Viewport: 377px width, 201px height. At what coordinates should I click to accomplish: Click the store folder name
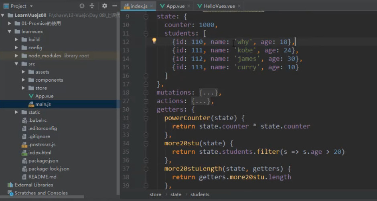point(41,88)
